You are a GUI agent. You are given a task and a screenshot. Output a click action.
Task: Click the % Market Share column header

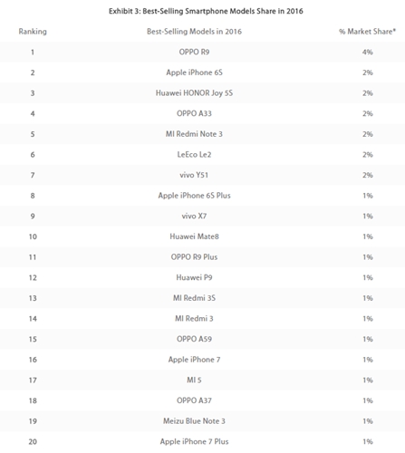pyautogui.click(x=367, y=32)
